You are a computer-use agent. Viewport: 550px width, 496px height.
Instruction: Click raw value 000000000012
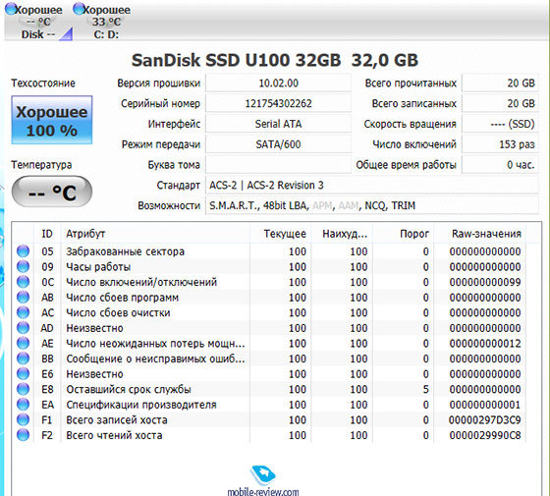pos(485,344)
